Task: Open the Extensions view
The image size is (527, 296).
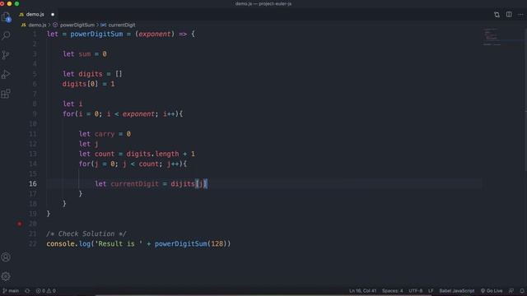Action: pos(6,94)
